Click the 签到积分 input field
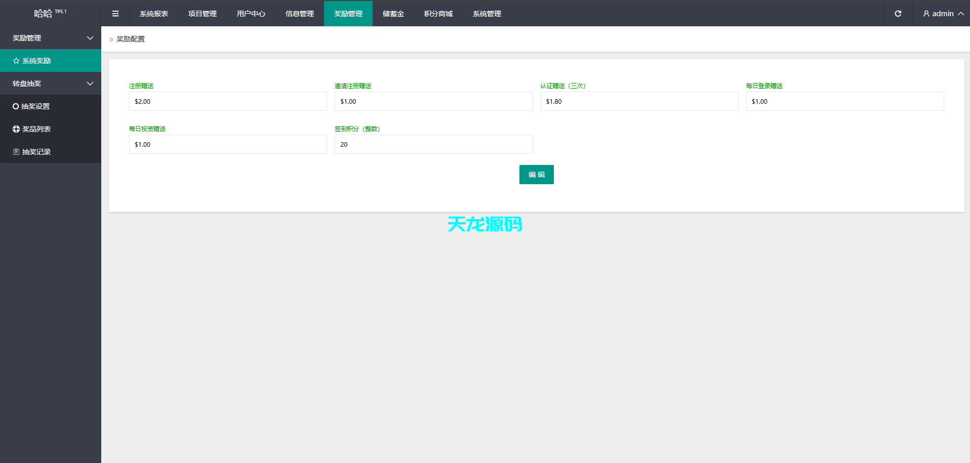This screenshot has width=970, height=463. pyautogui.click(x=433, y=144)
